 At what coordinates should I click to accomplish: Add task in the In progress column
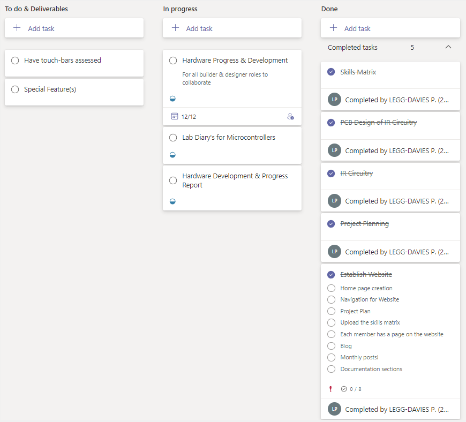[199, 28]
